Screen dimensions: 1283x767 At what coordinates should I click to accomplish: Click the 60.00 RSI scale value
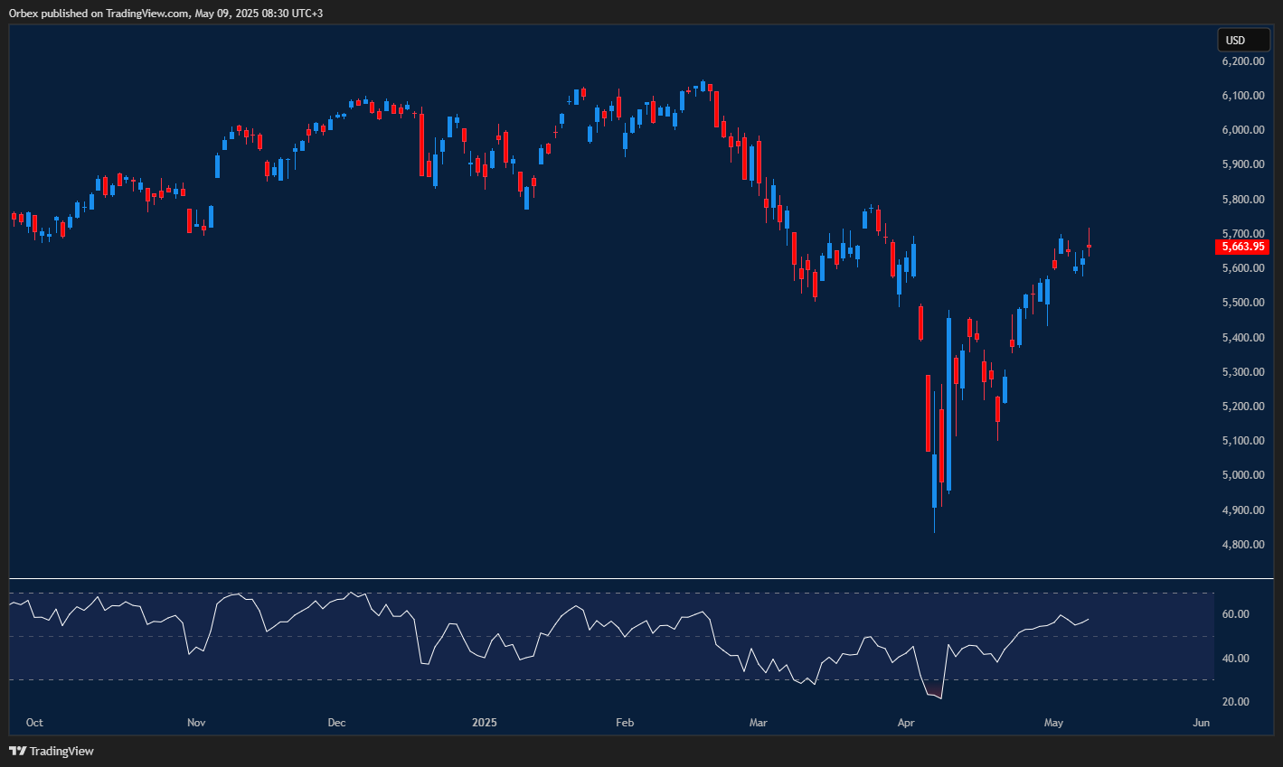coord(1241,612)
